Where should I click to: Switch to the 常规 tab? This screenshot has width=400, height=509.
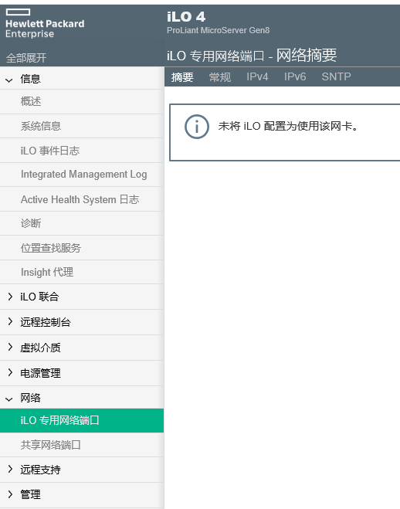point(219,77)
